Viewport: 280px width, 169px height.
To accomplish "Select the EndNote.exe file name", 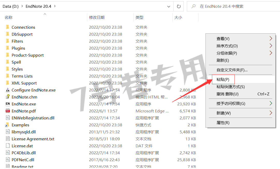I will (x=24, y=104).
